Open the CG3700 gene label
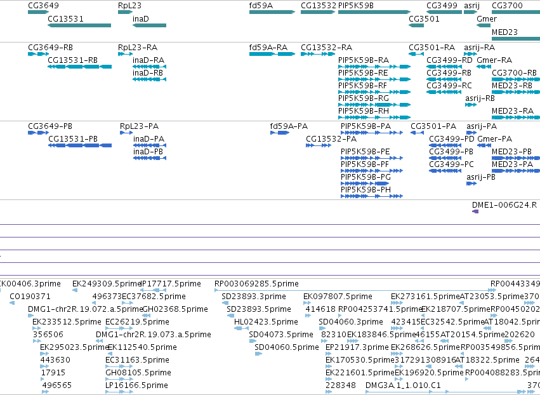The height and width of the screenshot is (395, 540). click(507, 6)
